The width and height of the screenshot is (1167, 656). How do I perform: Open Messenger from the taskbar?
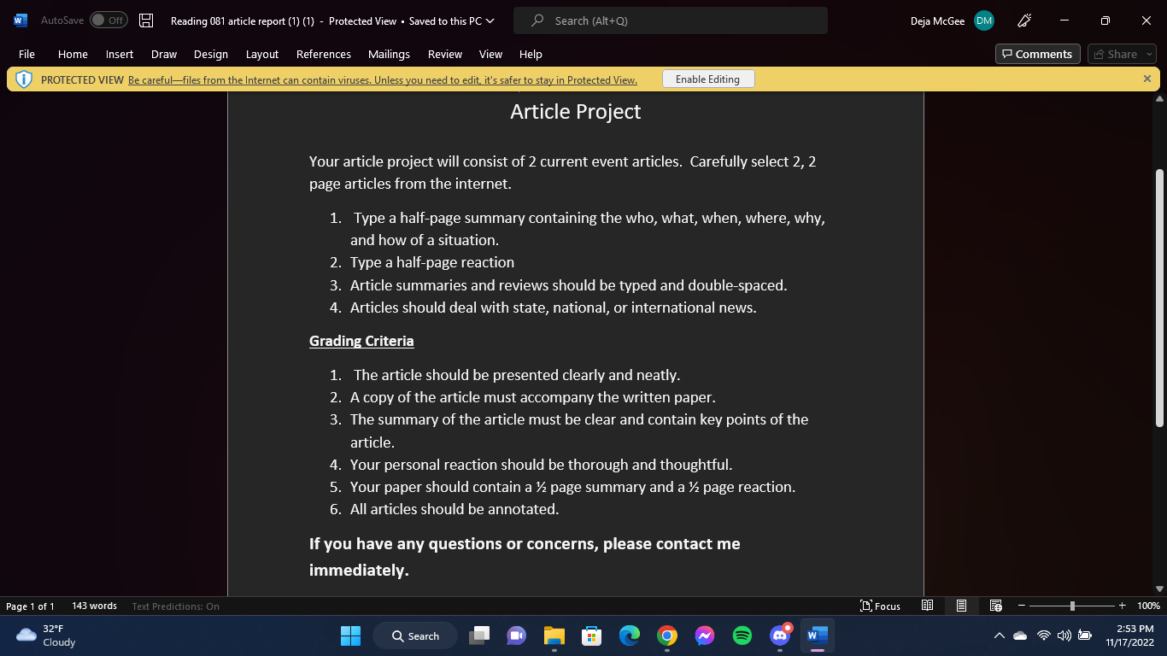coord(705,635)
